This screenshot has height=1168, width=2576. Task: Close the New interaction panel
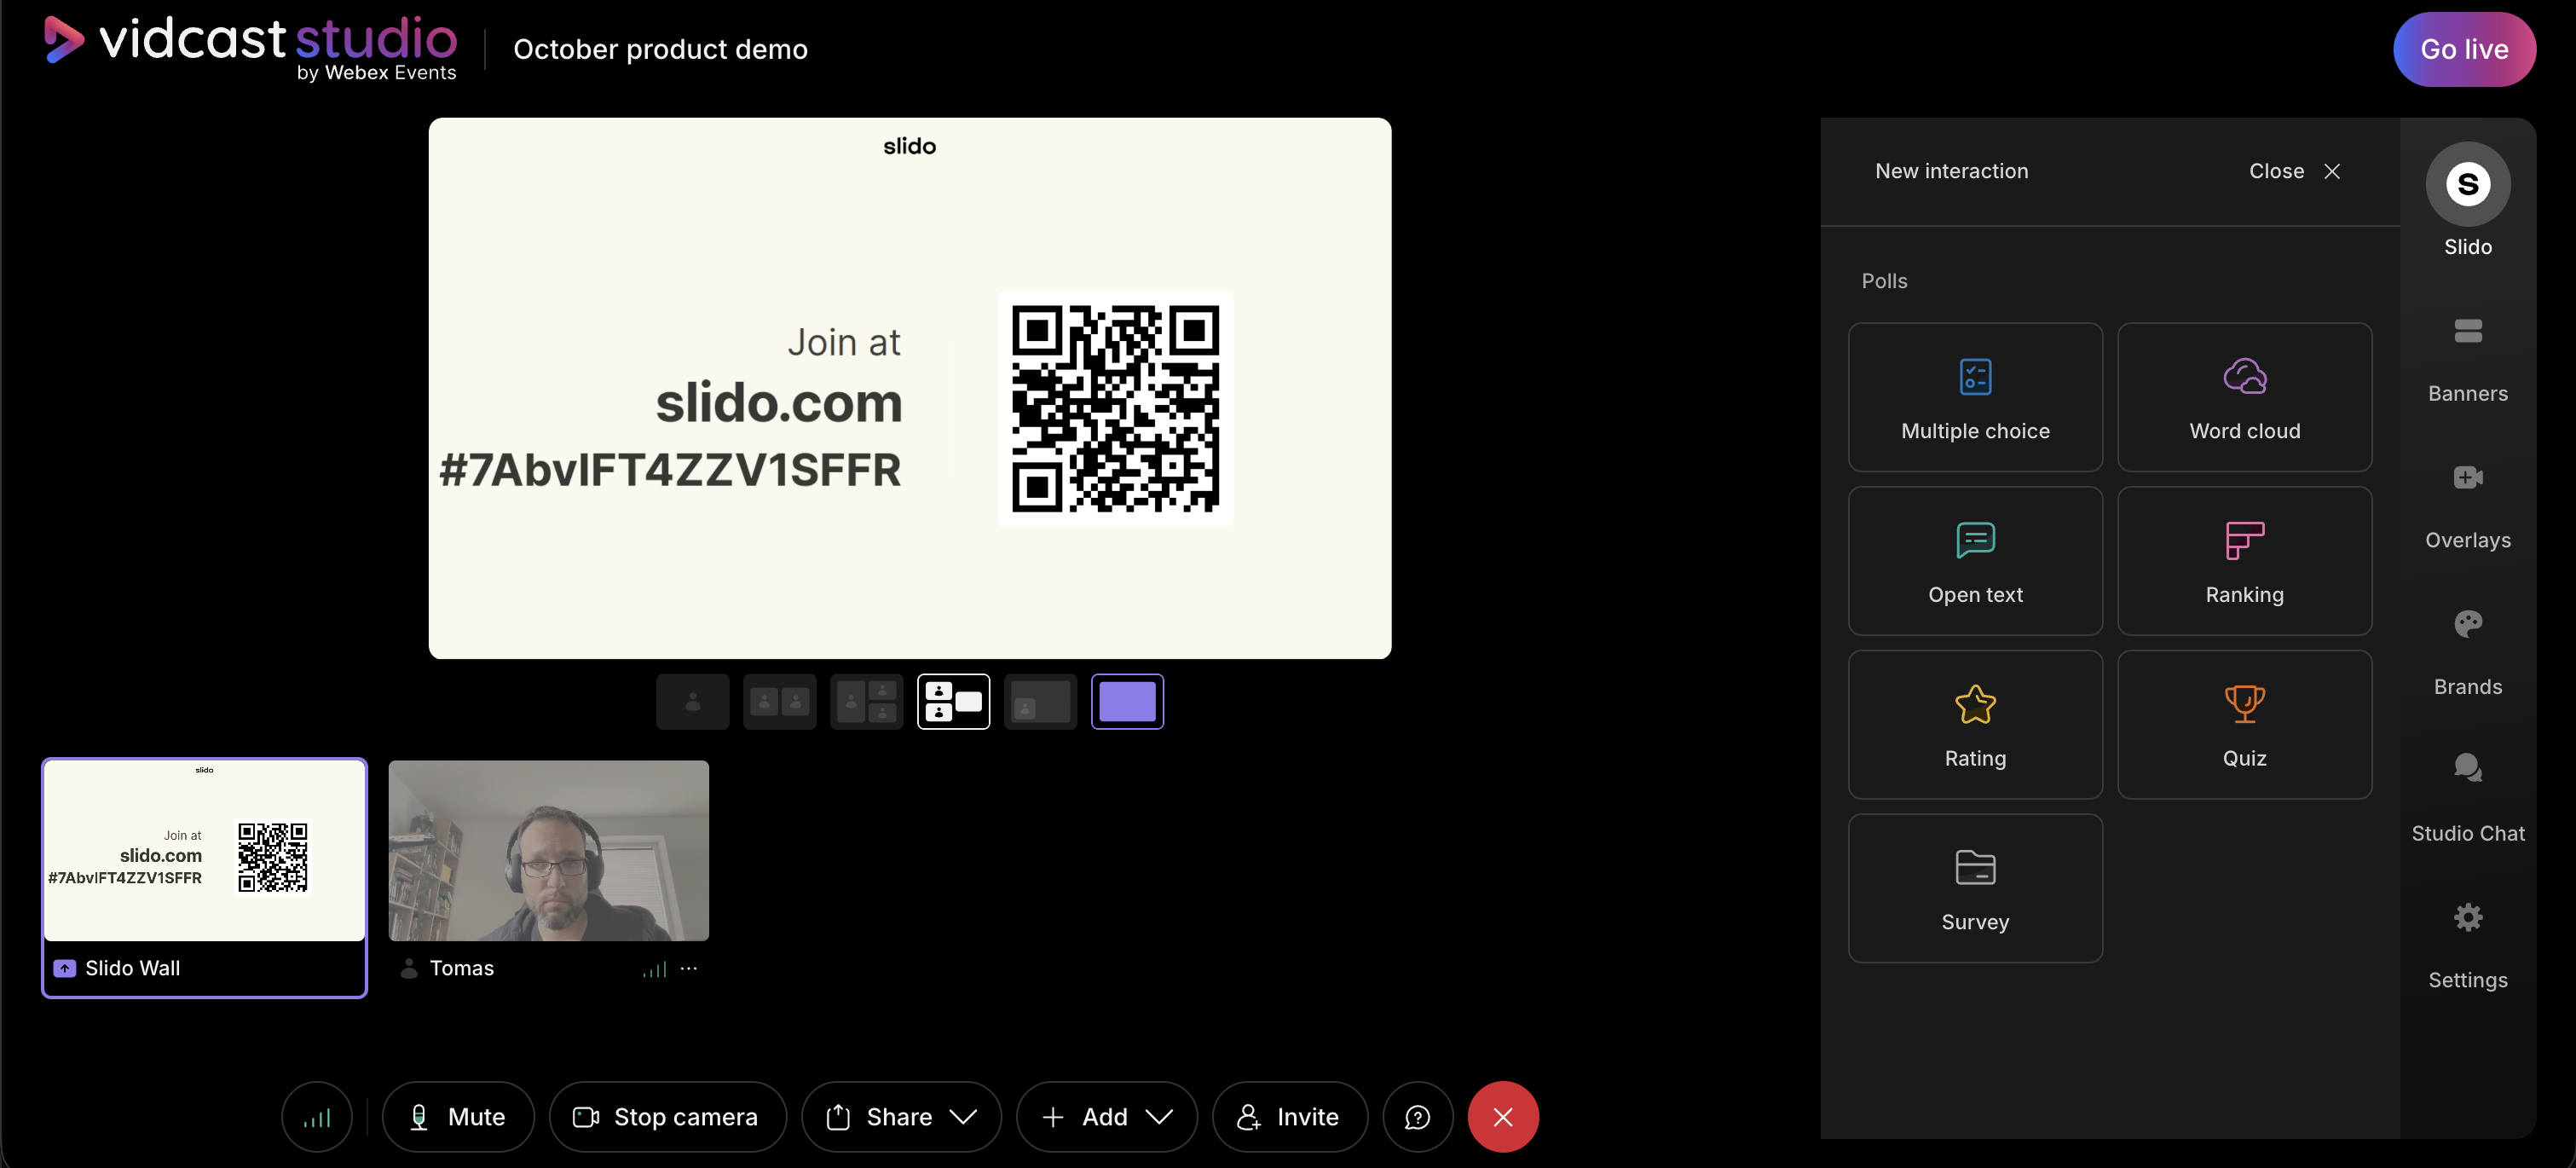(x=2294, y=171)
